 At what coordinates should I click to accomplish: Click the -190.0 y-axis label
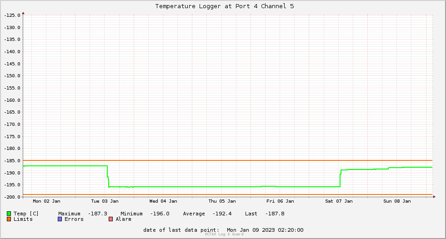12,173
